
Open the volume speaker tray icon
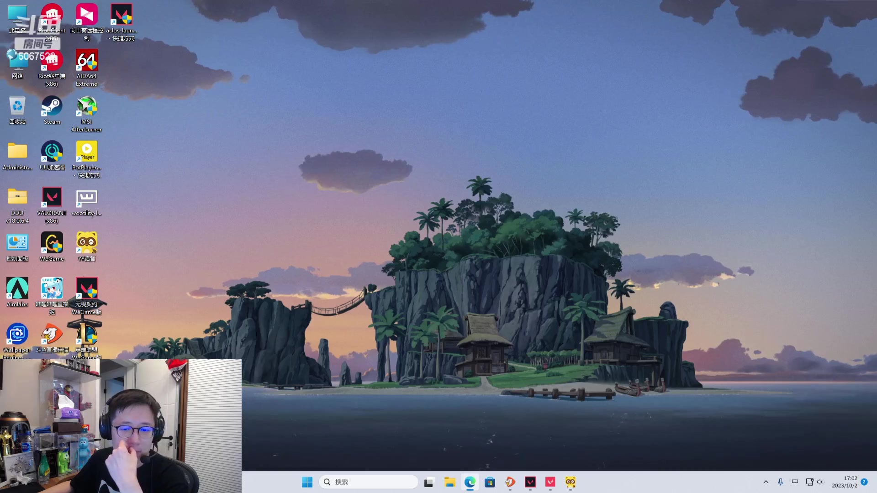click(x=819, y=482)
